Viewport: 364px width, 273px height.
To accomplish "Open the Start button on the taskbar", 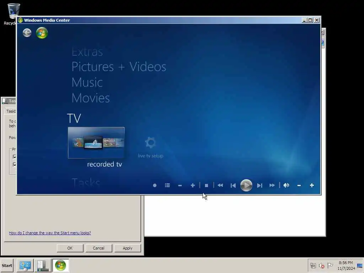I will point(7,265).
